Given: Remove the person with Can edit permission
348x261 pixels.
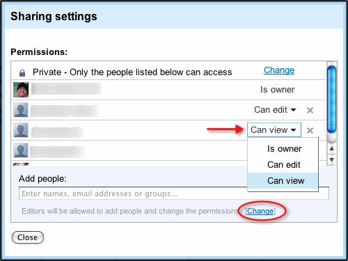Looking at the screenshot, I should pos(310,111).
